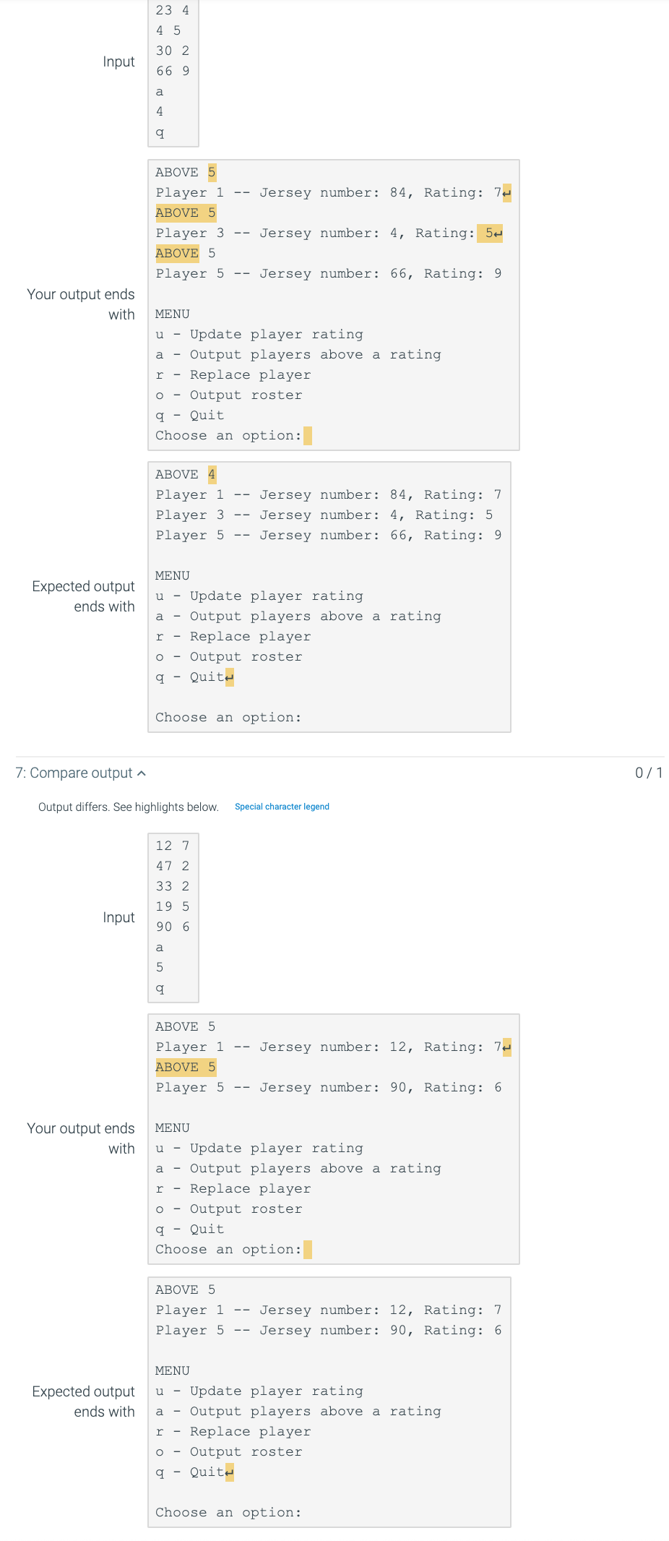Viewport: 669px width, 1541px height.
Task: Click the newline symbol after "Rating: 7" in test 6
Action: [506, 193]
